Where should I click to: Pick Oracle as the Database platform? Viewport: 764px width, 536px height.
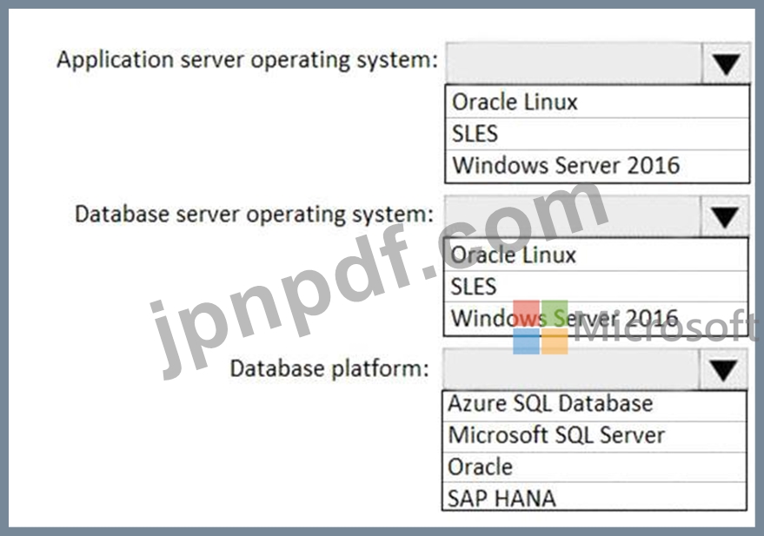(595, 467)
